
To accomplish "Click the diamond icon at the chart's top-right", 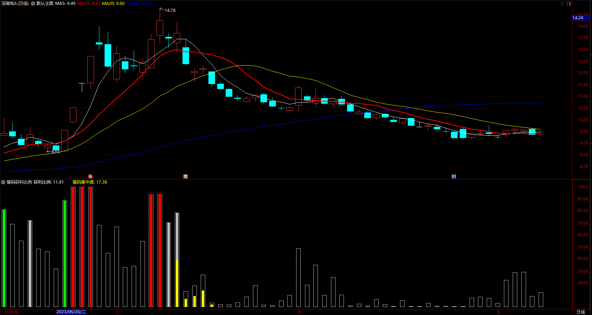I will [x=562, y=4].
